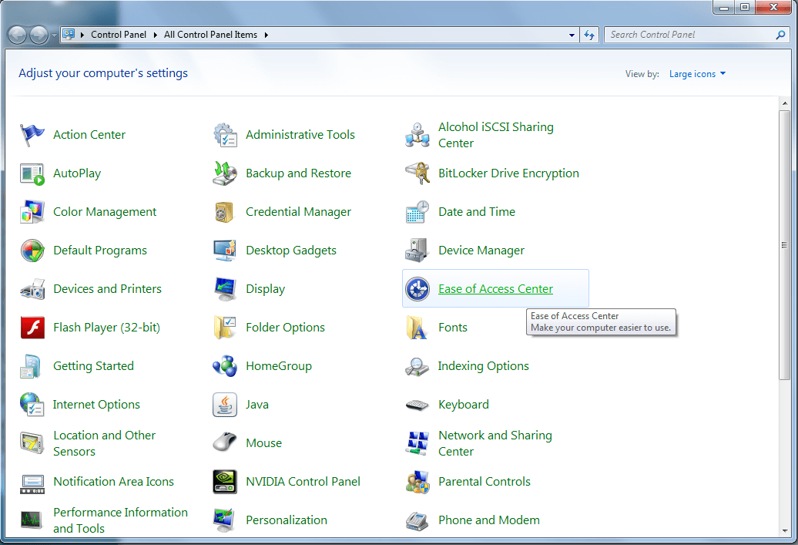Open the Default Programs icon
Image resolution: width=798 pixels, height=545 pixels.
click(32, 251)
